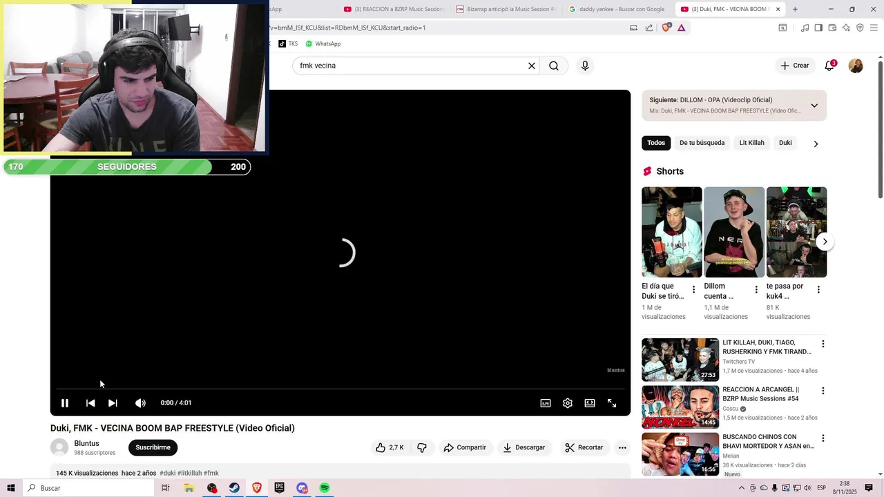Switch to theater mode
This screenshot has width=884, height=497.
(x=590, y=403)
